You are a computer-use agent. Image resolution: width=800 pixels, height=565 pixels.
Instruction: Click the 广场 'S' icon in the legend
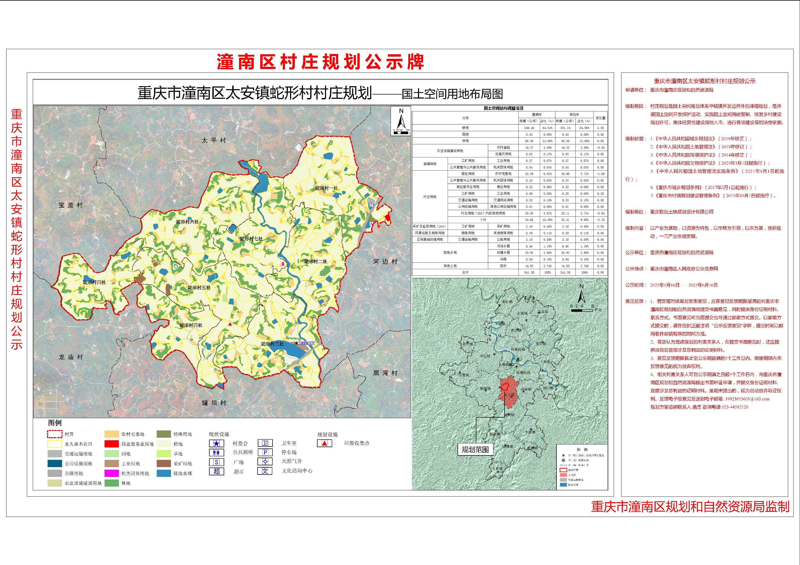(216, 462)
